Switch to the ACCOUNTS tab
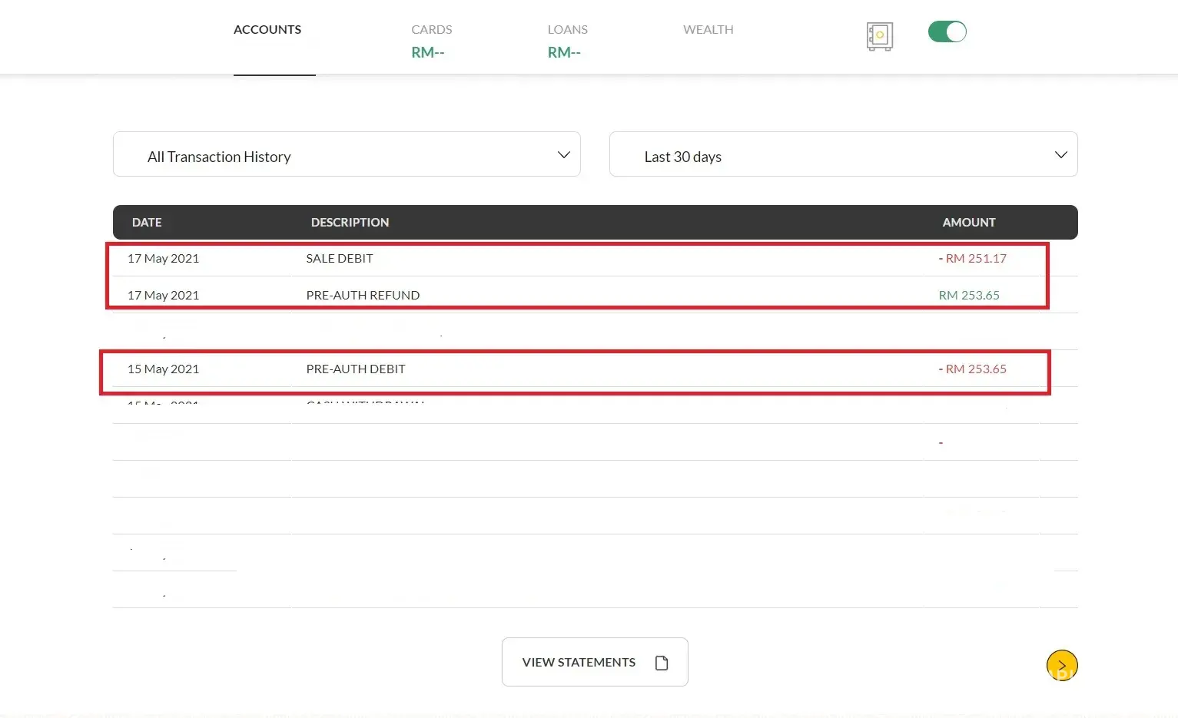Viewport: 1178px width, 718px height. click(267, 30)
